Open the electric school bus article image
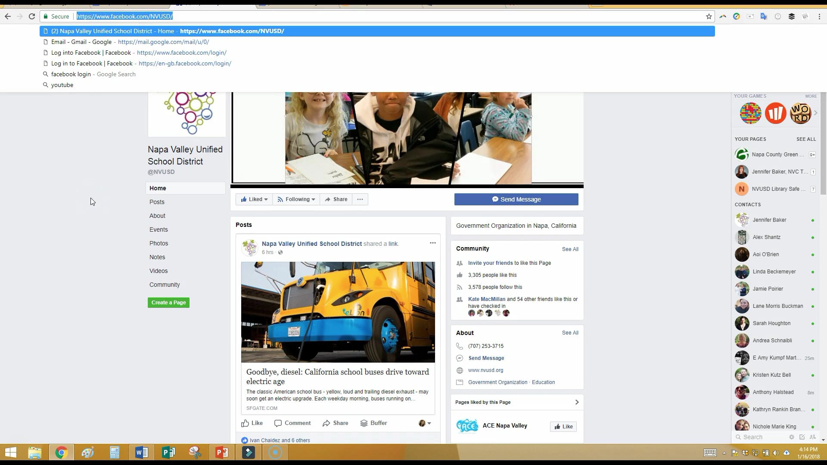The image size is (827, 465). coord(338,312)
